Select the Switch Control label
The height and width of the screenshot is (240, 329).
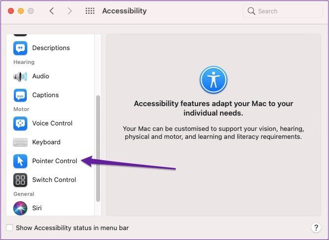[54, 180]
